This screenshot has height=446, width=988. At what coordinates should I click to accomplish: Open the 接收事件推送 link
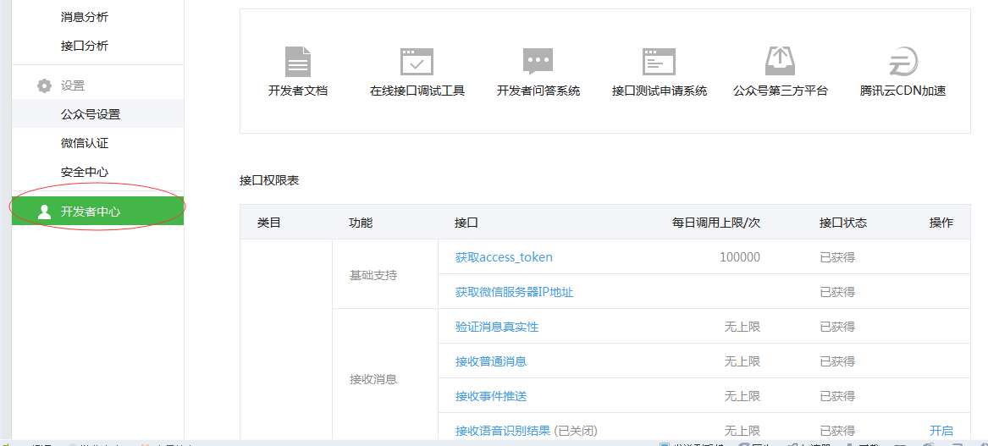491,396
